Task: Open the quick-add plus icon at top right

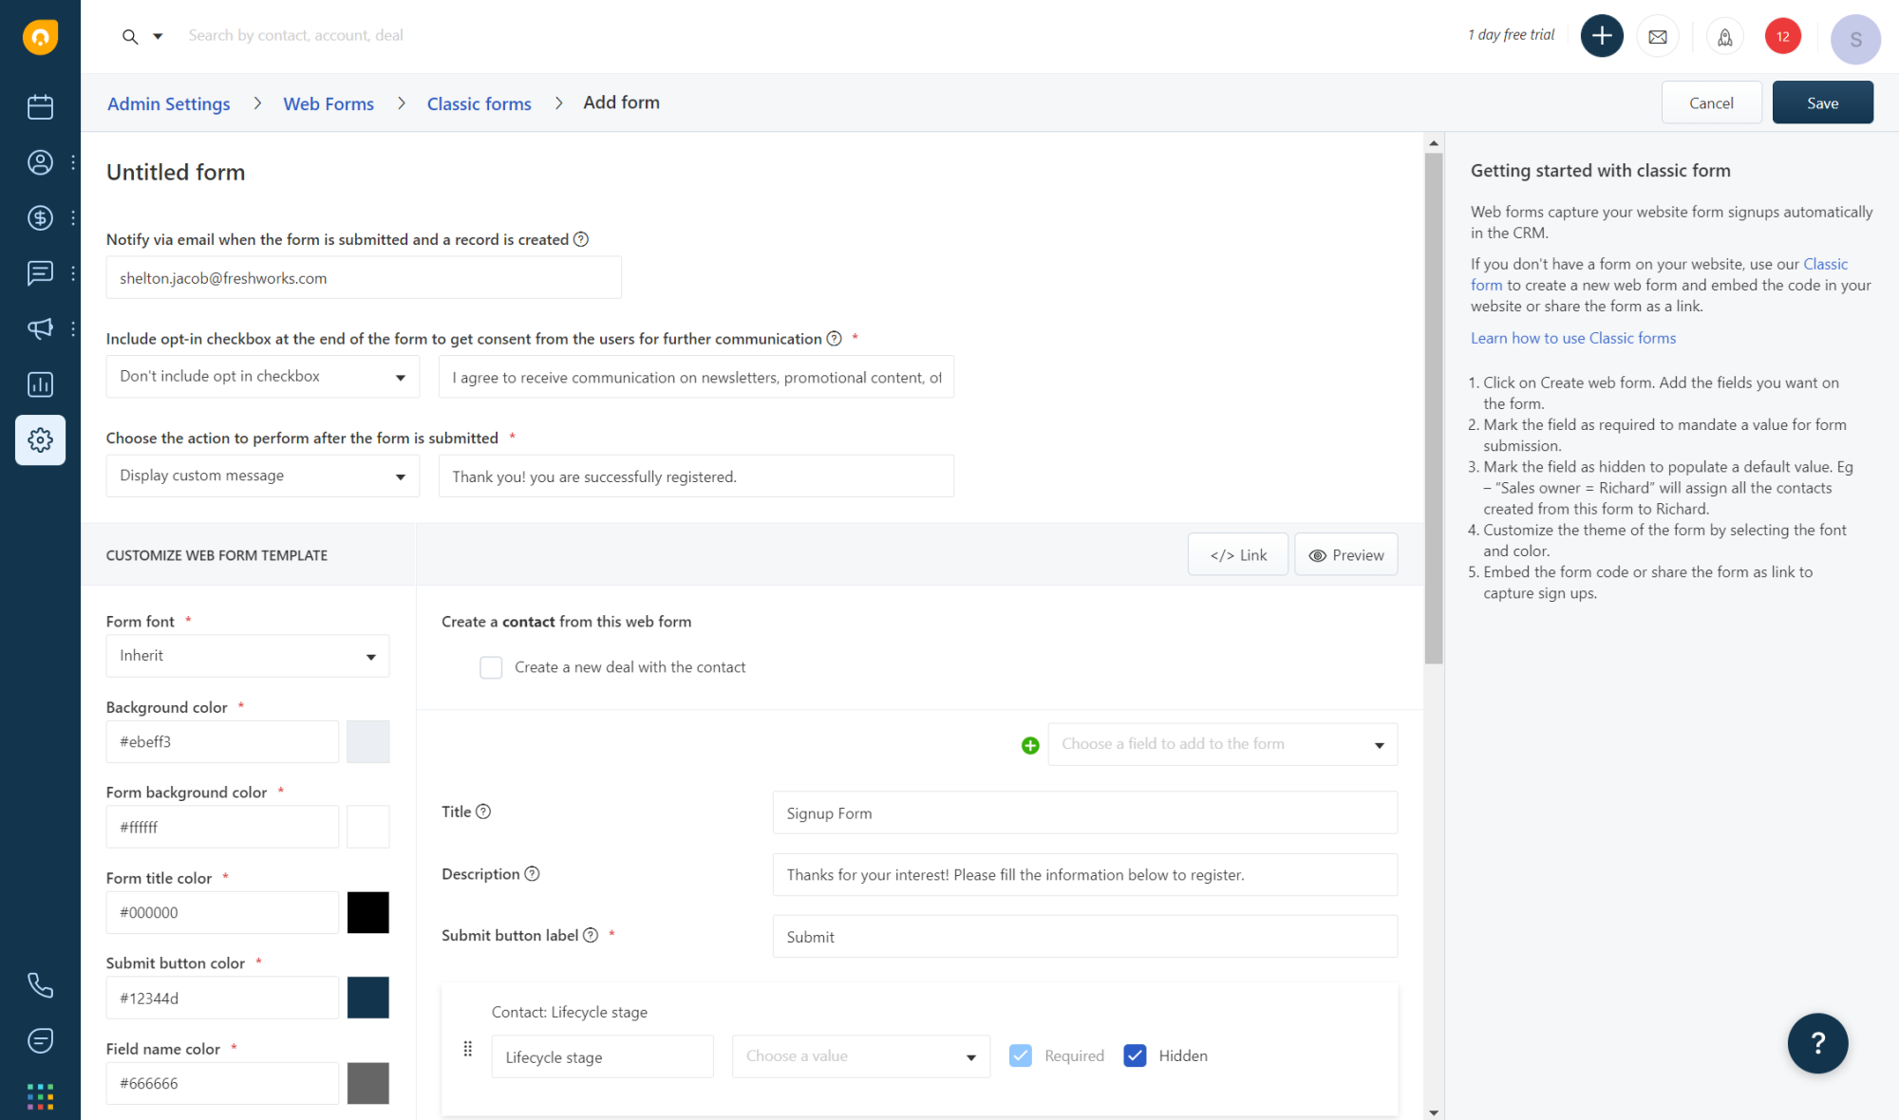Action: pyautogui.click(x=1602, y=35)
